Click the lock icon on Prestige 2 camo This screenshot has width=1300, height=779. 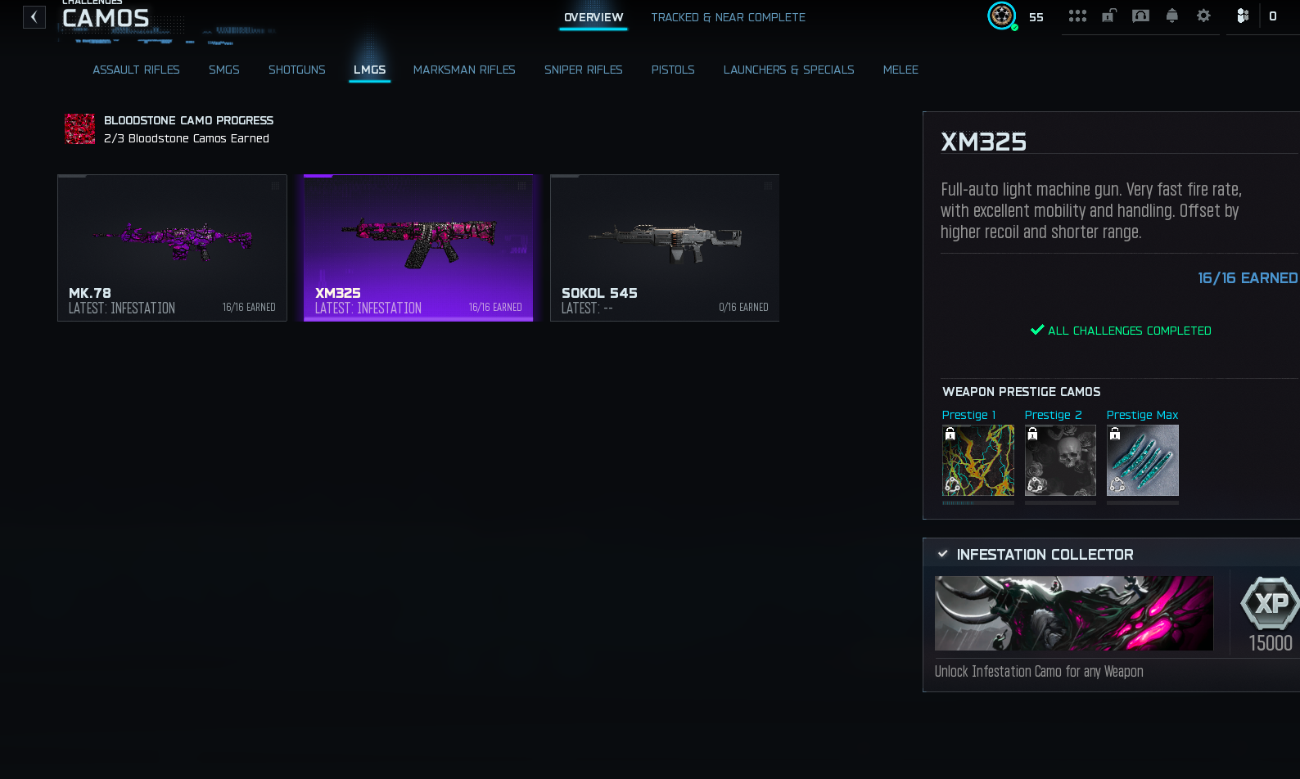click(1033, 434)
